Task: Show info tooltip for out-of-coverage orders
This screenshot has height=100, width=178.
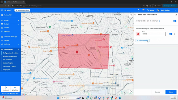Action: click(x=159, y=21)
